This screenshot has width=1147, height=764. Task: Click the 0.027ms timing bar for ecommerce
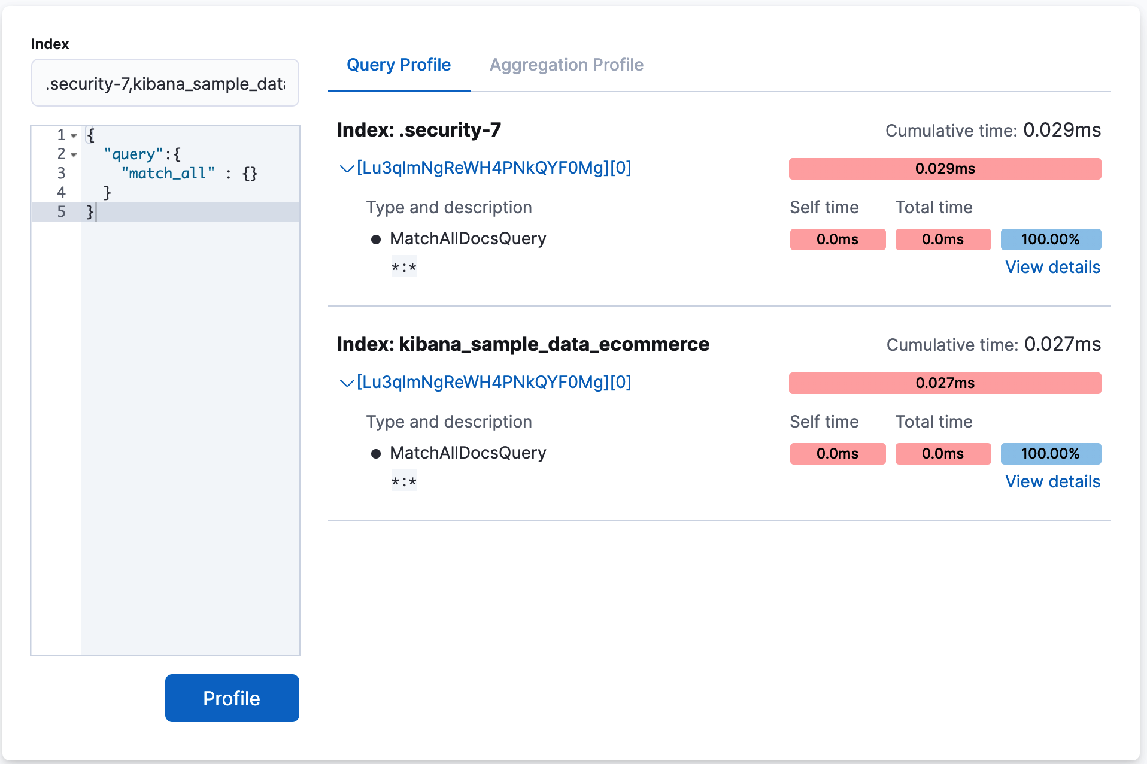click(945, 383)
